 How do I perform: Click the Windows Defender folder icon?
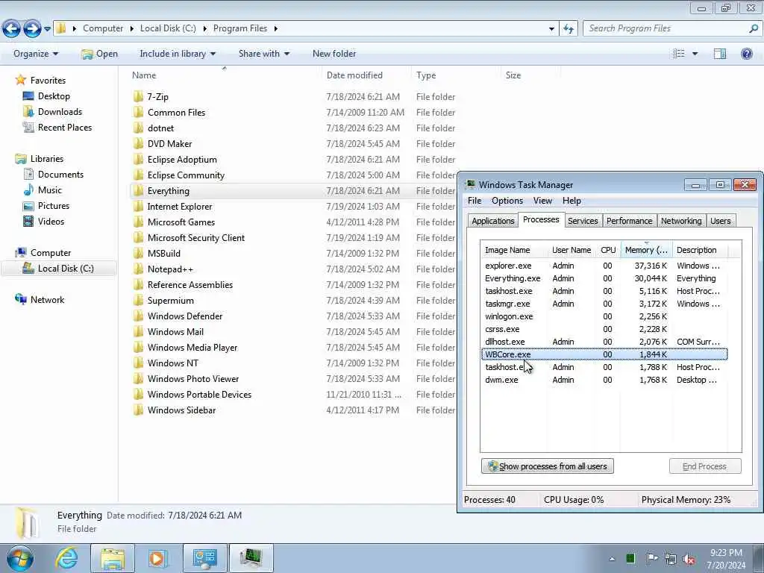[138, 316]
